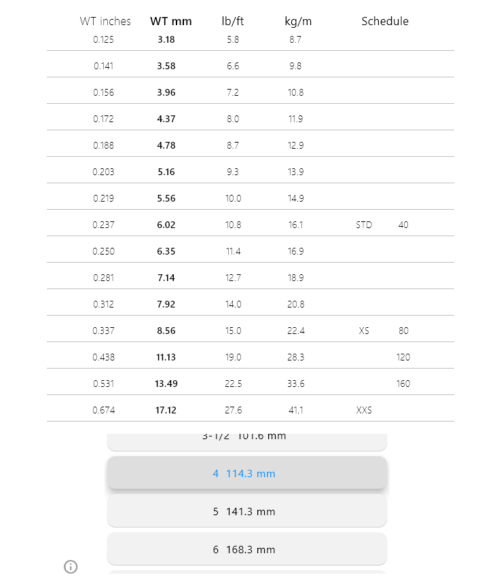Viewport: 499px width, 577px height.
Task: Select the 3-1/2 101.6 mm size option
Action: [246, 439]
